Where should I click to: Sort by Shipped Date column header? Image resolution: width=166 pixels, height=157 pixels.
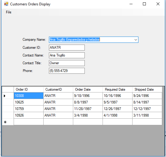(x=147, y=90)
